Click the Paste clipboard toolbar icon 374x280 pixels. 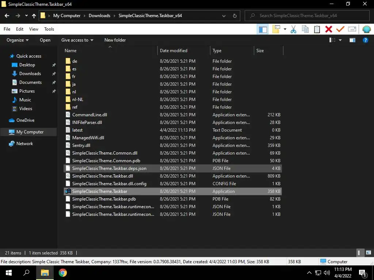pos(317,29)
